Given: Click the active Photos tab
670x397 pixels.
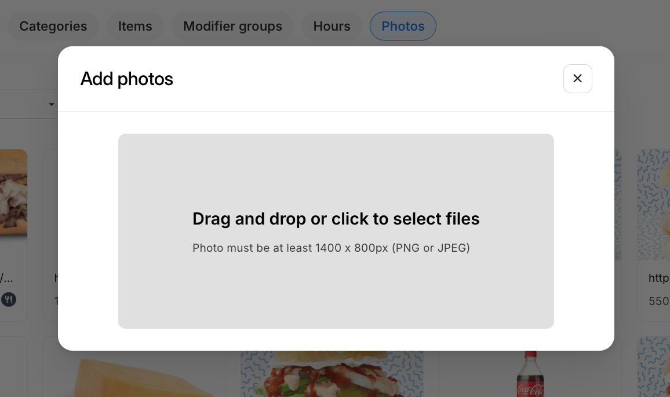Looking at the screenshot, I should tap(403, 27).
